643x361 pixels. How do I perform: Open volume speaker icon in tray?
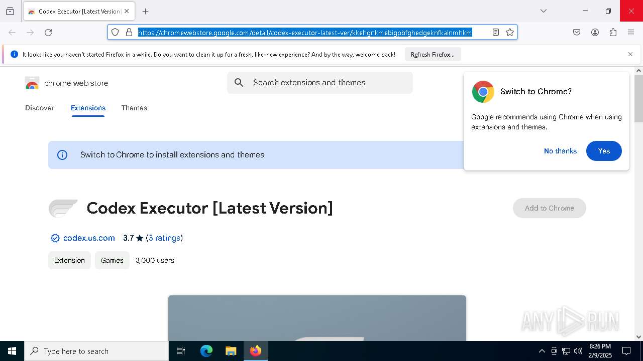click(x=578, y=351)
